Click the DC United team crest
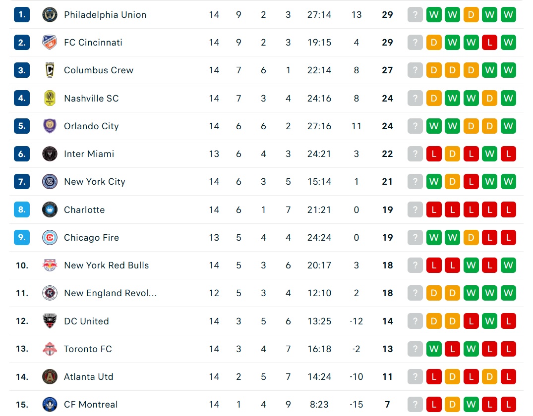 coord(50,321)
